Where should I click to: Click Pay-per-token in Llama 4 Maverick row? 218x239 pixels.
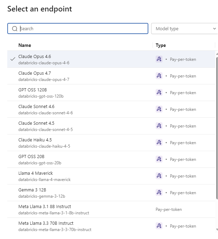pos(183,176)
